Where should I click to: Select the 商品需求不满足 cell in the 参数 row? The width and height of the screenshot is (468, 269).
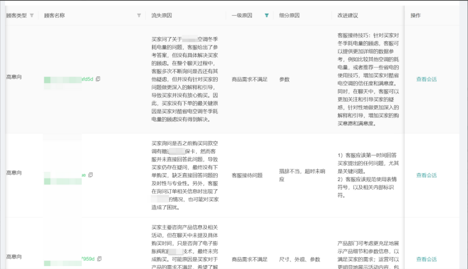[249, 79]
